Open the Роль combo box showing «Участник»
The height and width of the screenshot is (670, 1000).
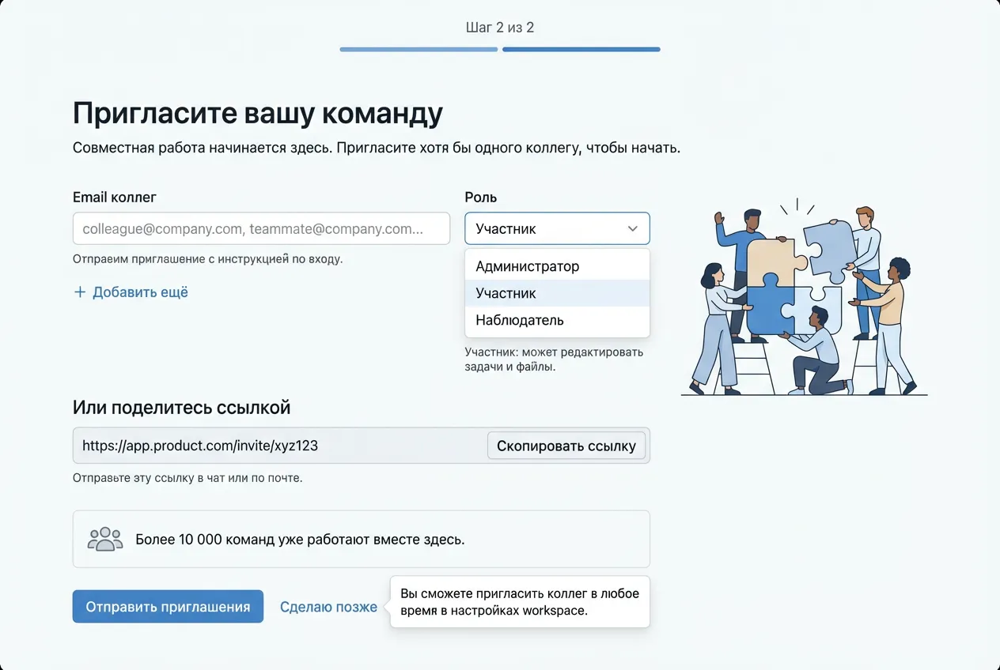(x=546, y=229)
